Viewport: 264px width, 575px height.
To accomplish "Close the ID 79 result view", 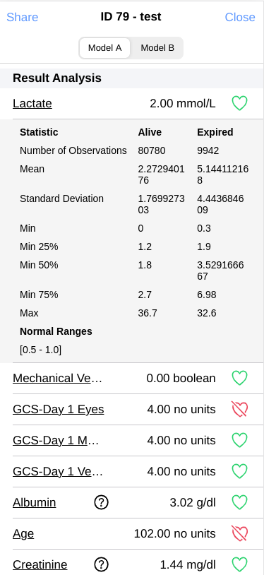I will point(240,17).
